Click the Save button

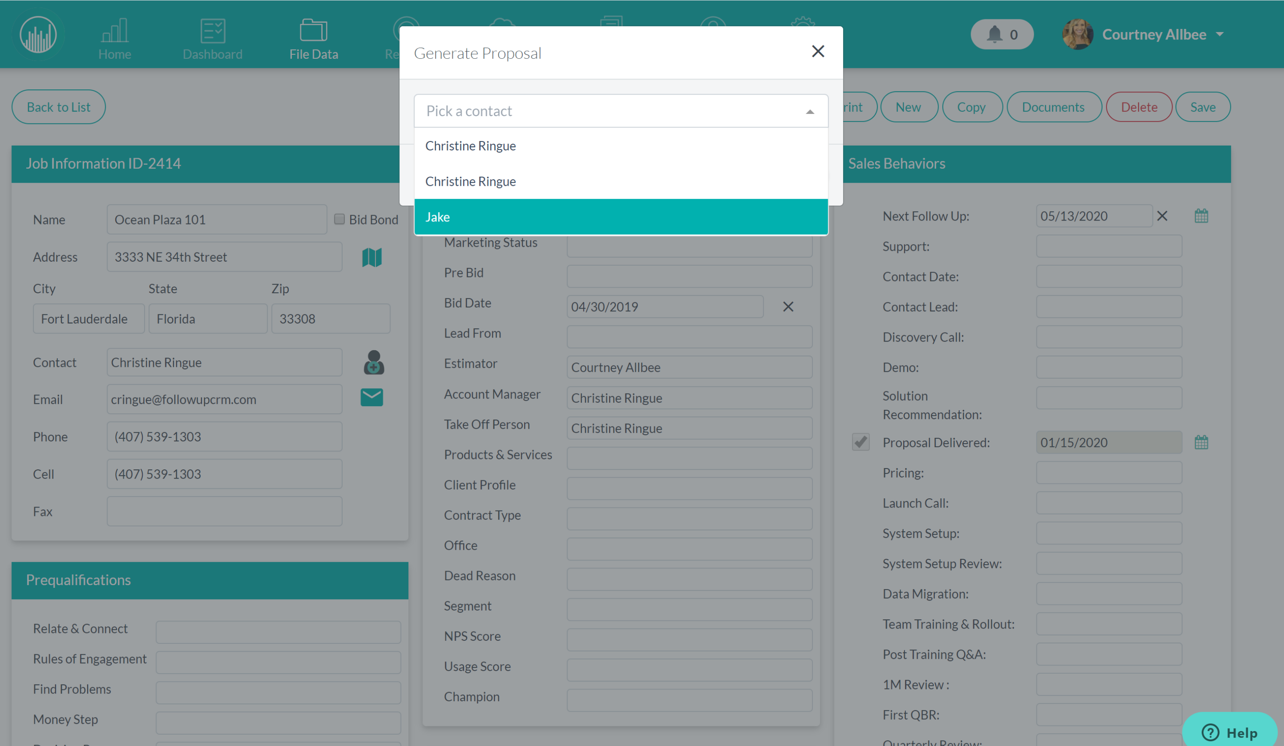coord(1202,107)
